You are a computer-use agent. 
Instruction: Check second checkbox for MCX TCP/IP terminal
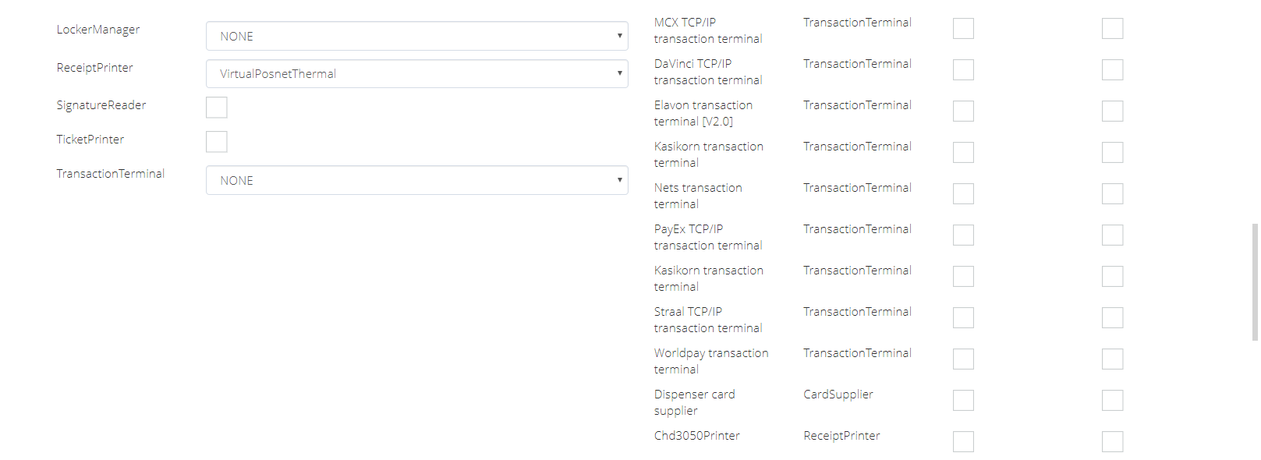pyautogui.click(x=1112, y=29)
